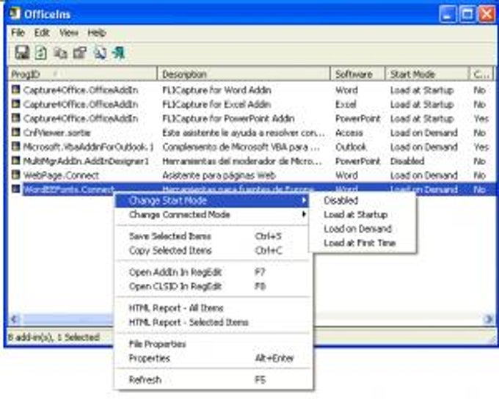Click the truncated C... column header
The height and width of the screenshot is (399, 499).
pos(481,74)
